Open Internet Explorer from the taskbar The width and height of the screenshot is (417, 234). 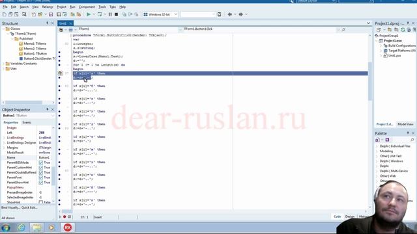[22, 227]
